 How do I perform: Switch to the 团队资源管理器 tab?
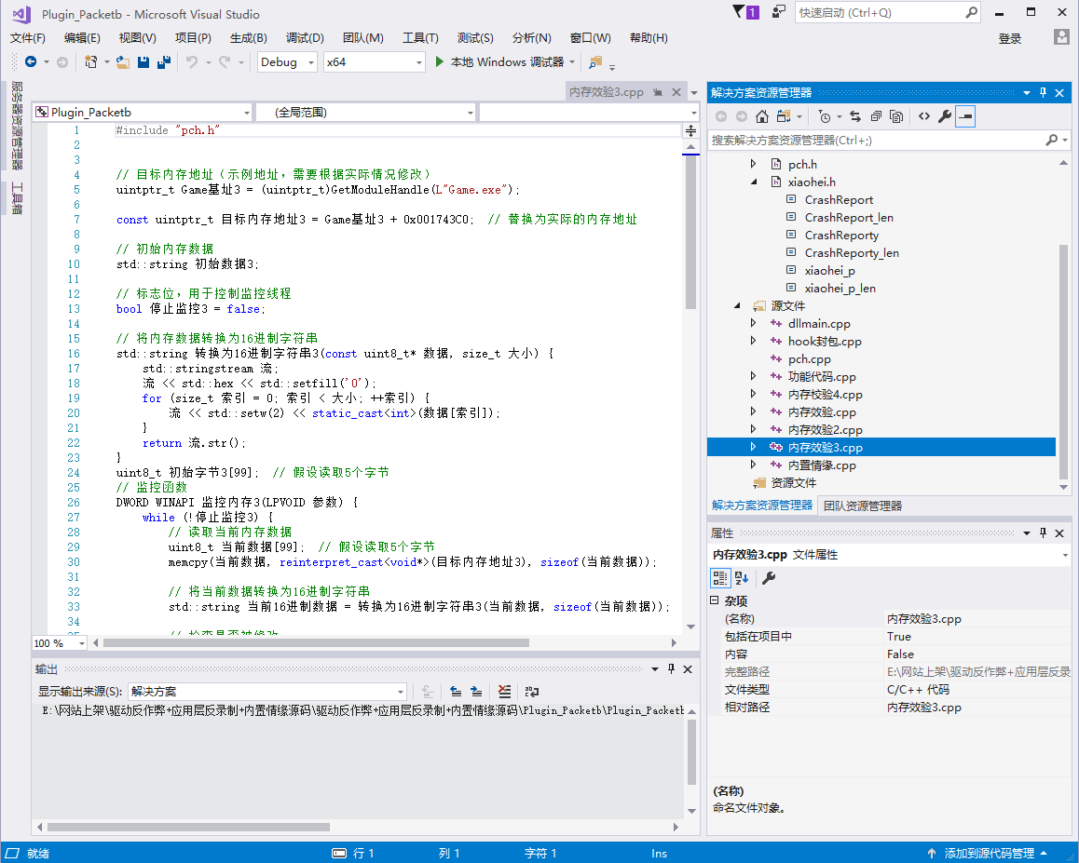(863, 506)
